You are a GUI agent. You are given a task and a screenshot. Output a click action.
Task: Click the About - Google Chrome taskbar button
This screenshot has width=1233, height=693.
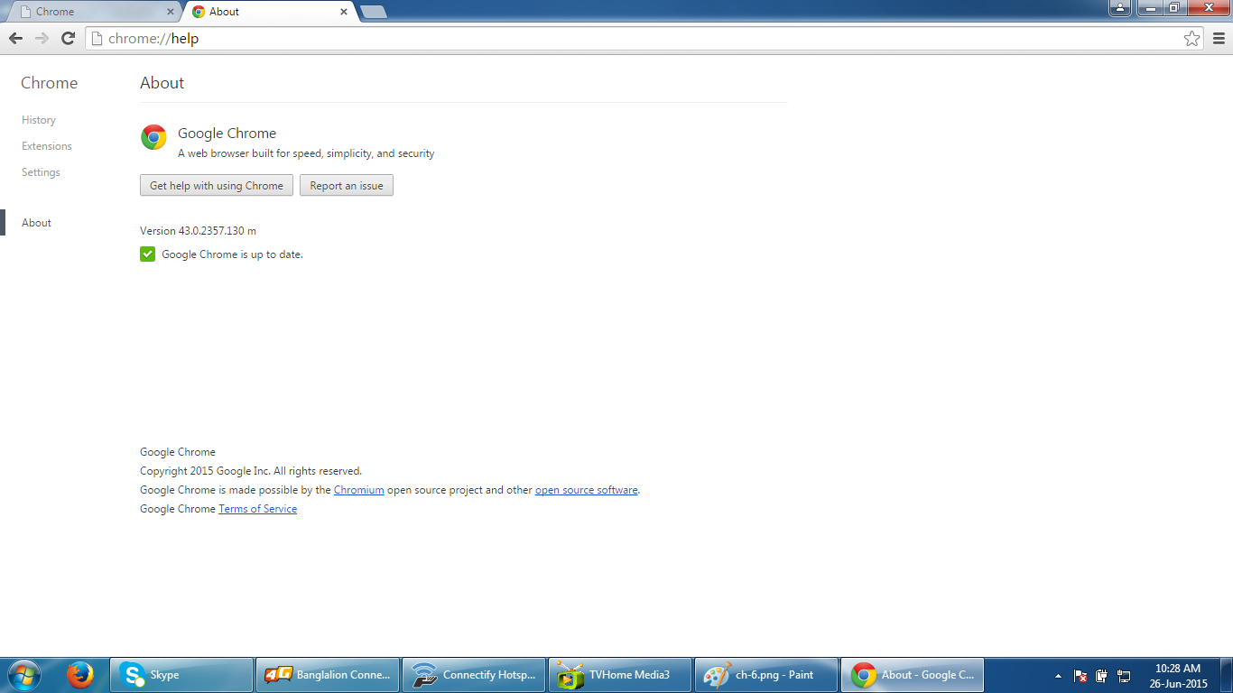point(913,675)
